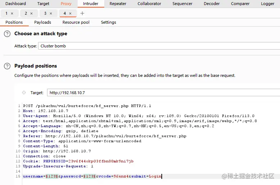Screen dimensions: 280x185
Task: Click the User-Agent header line
Action: point(139,116)
